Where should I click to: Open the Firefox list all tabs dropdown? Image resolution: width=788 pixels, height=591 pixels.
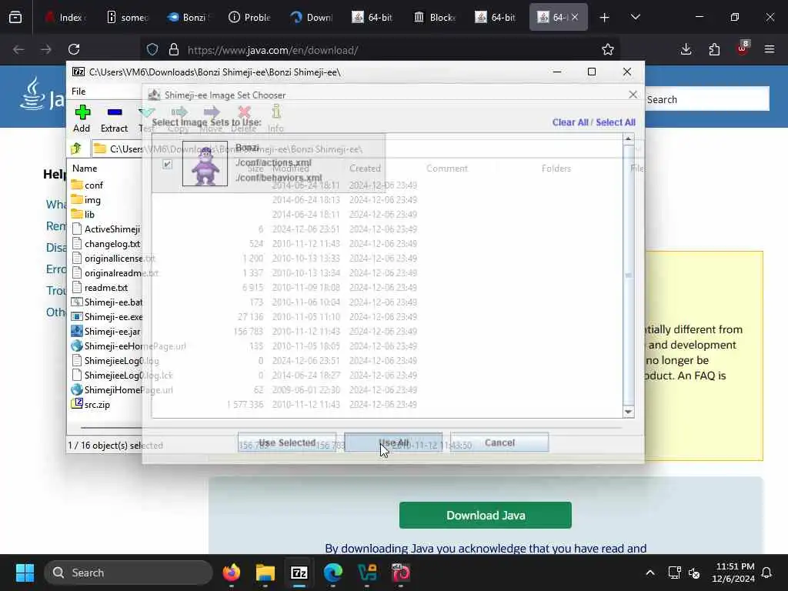[x=635, y=17]
